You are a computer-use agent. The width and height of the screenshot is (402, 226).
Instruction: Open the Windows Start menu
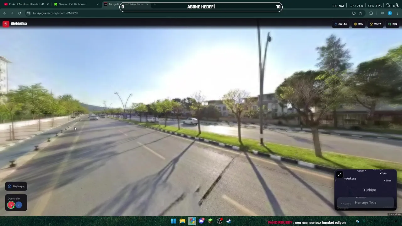[173, 221]
